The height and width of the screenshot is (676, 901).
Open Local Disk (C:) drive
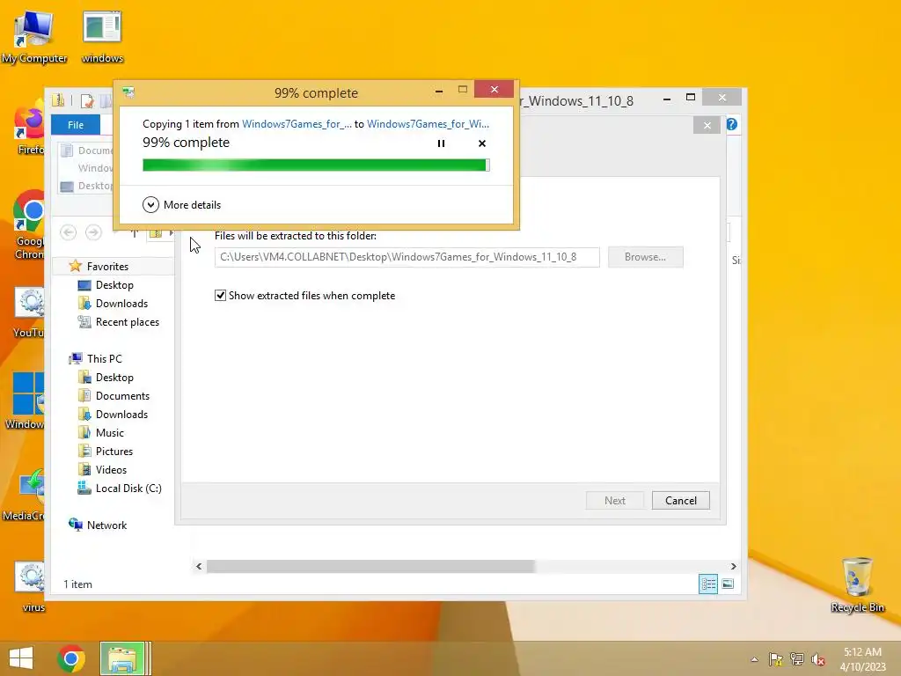128,488
